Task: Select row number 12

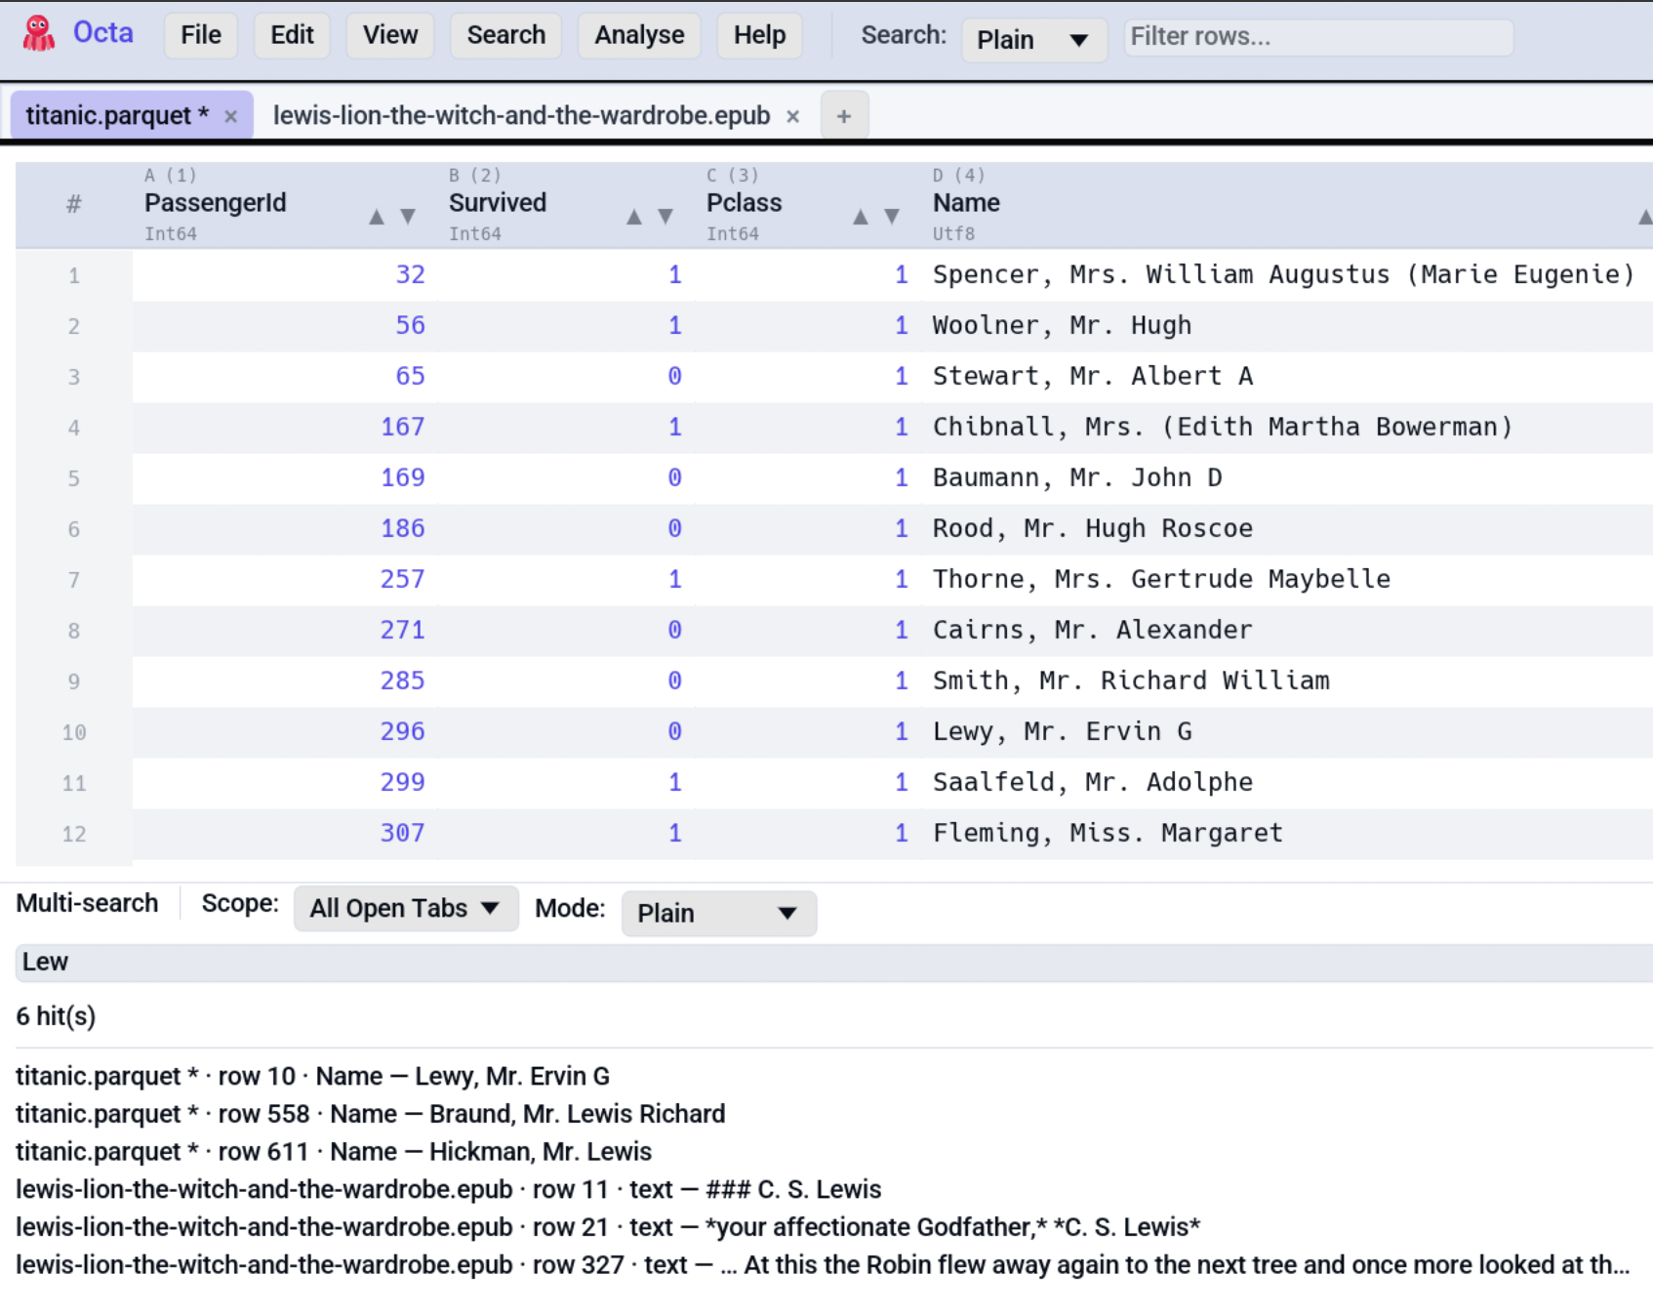Action: pyautogui.click(x=74, y=834)
